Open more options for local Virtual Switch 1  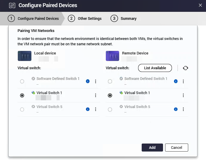coord(95,95)
